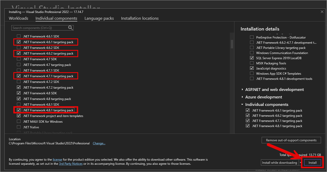Viewport: 327px width, 172px height.
Task: Uncheck .NET Framework 4.6.1 targeting pack in Installation details
Action: point(248,110)
